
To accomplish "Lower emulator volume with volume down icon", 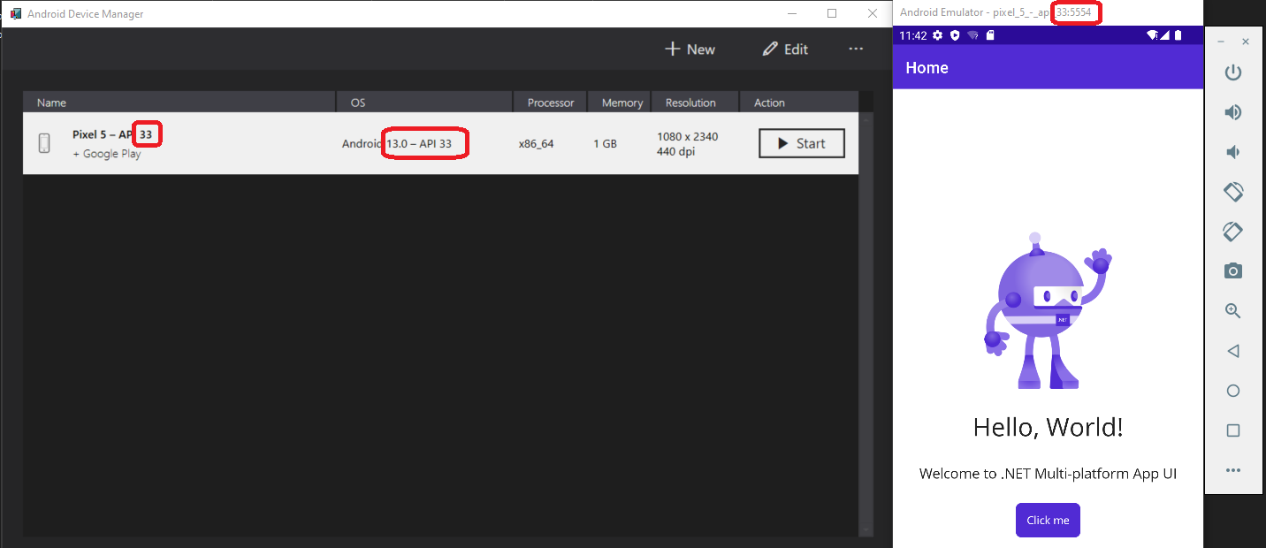I will click(x=1233, y=152).
